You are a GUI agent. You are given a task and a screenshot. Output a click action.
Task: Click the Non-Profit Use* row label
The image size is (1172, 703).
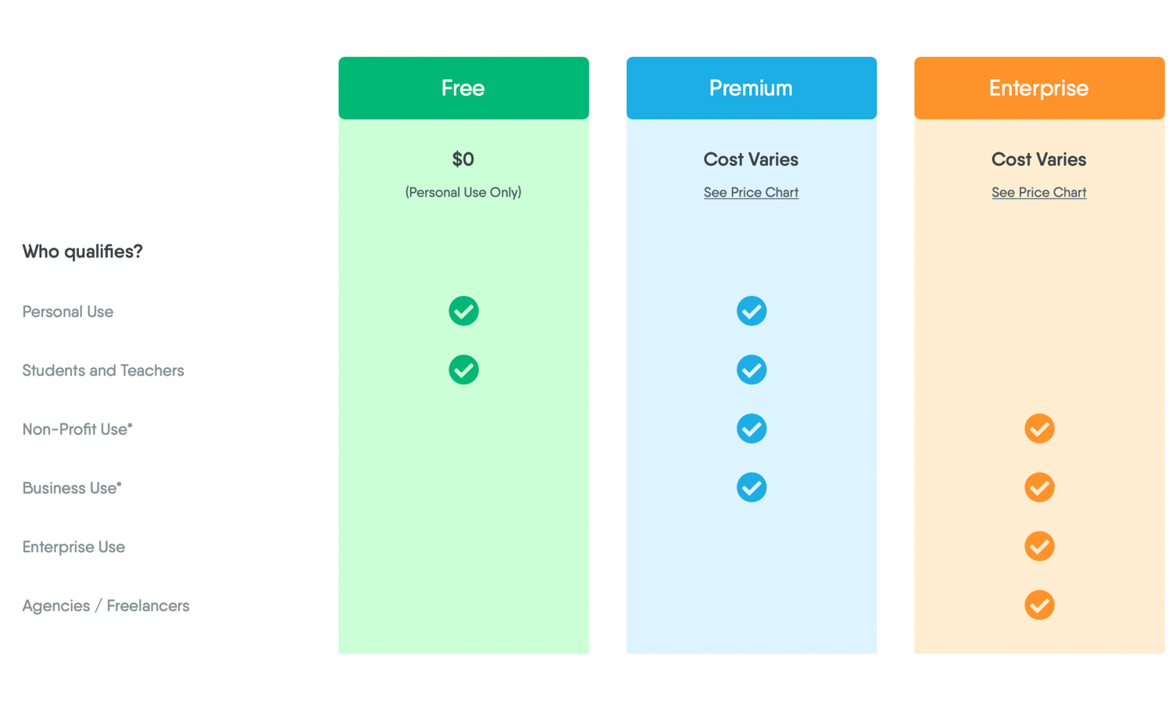[77, 429]
